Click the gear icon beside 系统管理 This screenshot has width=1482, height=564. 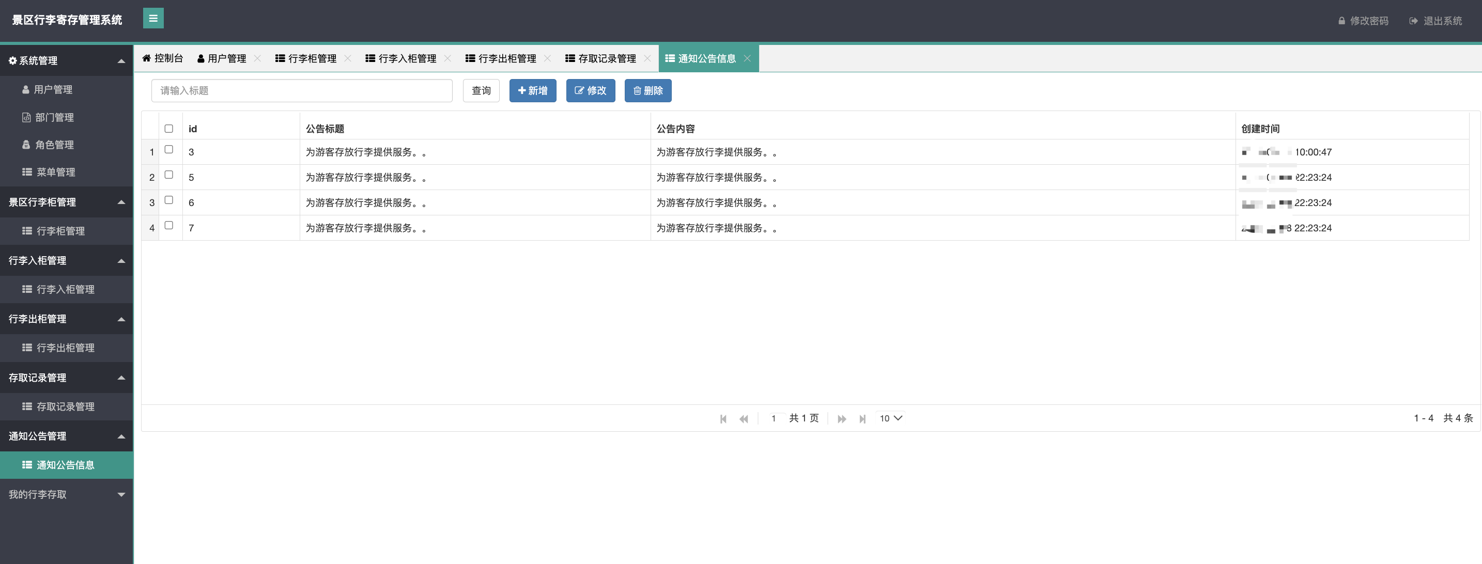click(12, 60)
